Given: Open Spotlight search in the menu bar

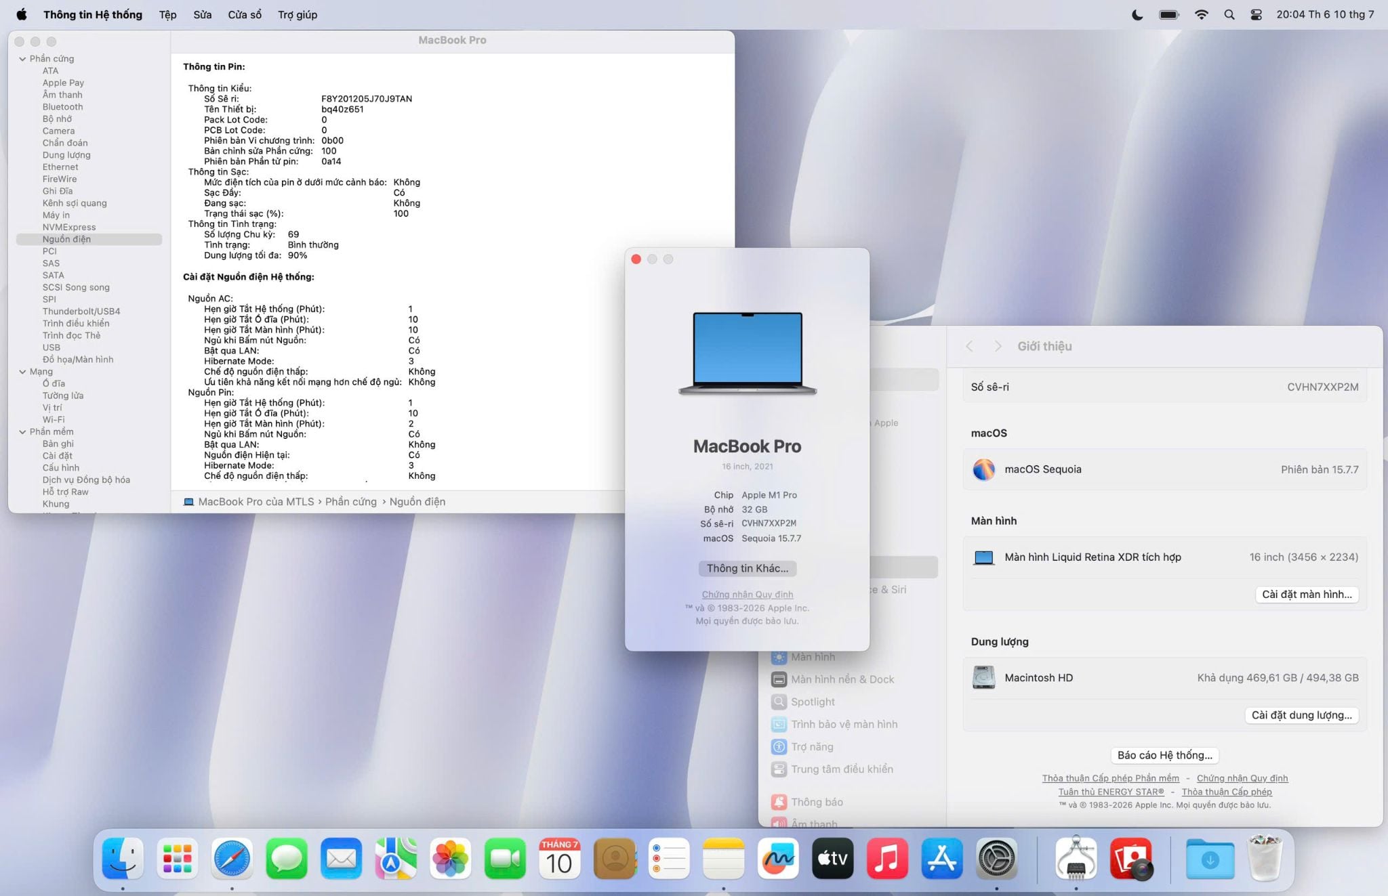Looking at the screenshot, I should (1229, 14).
